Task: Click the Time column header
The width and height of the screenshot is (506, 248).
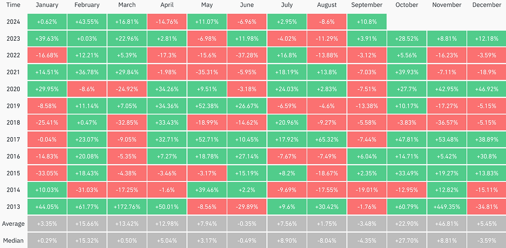Action: pos(12,5)
